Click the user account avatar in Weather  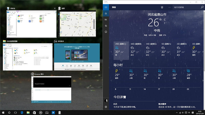pos(106,100)
